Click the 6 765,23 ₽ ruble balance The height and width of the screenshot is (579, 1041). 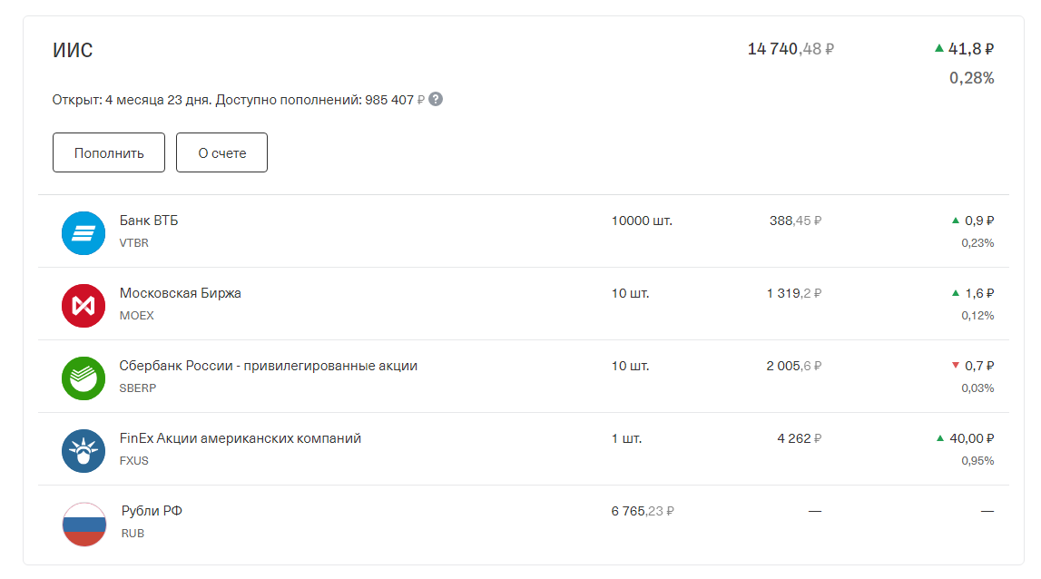click(x=643, y=511)
